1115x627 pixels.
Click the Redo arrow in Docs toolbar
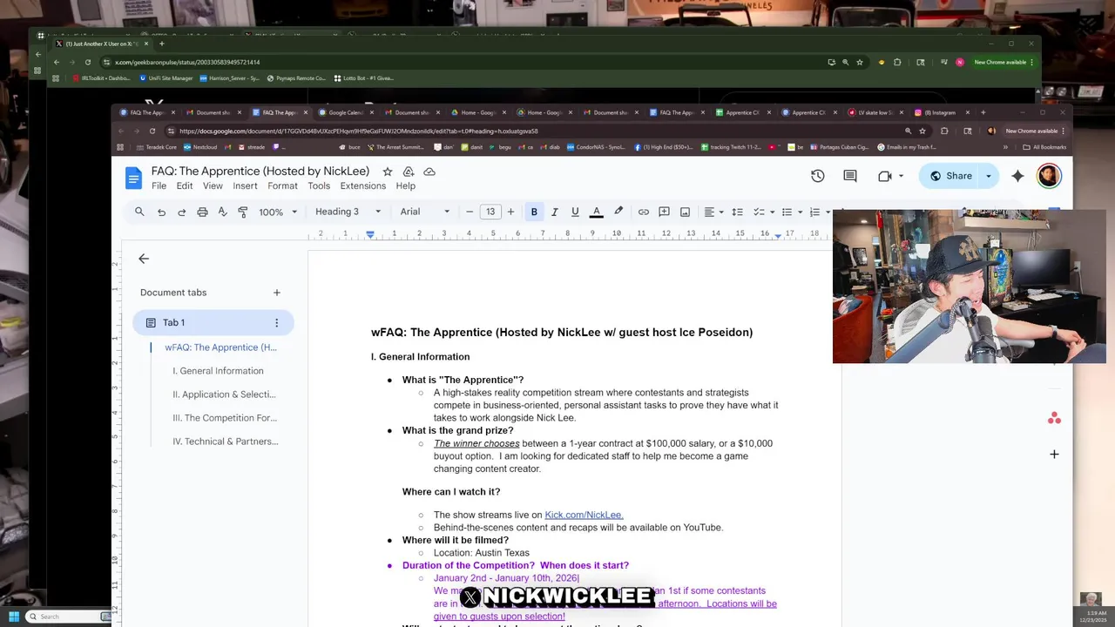181,212
